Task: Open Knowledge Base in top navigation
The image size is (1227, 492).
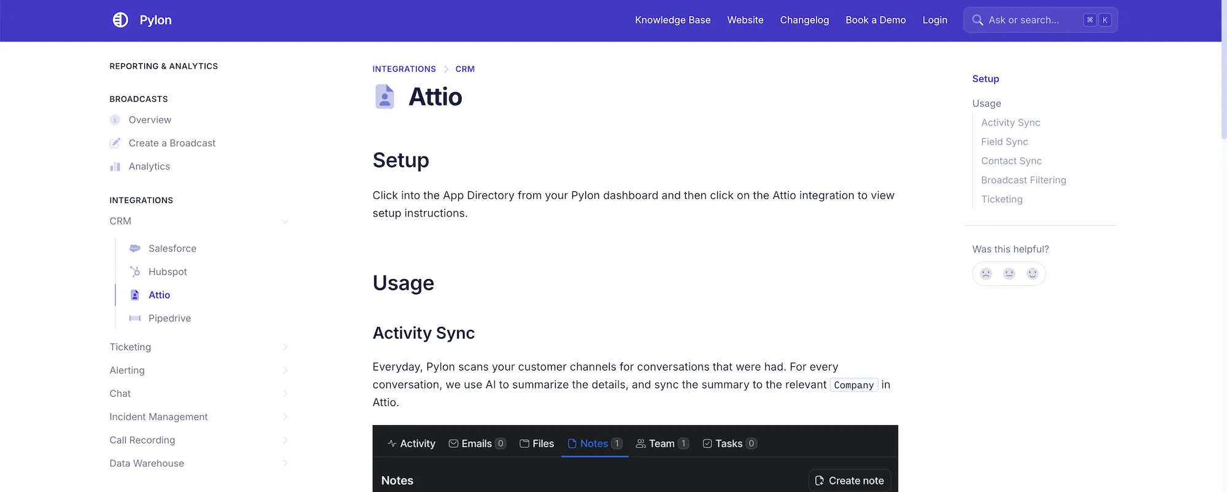Action: (x=672, y=20)
